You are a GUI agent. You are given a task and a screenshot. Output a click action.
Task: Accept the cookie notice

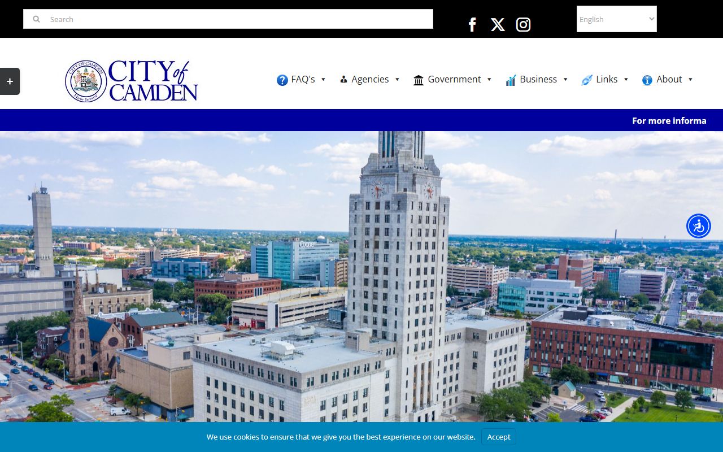tap(498, 437)
